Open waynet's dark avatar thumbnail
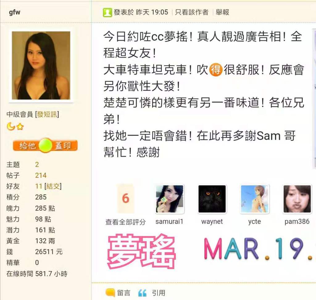Screen dimensions: 316x300 (x=212, y=199)
